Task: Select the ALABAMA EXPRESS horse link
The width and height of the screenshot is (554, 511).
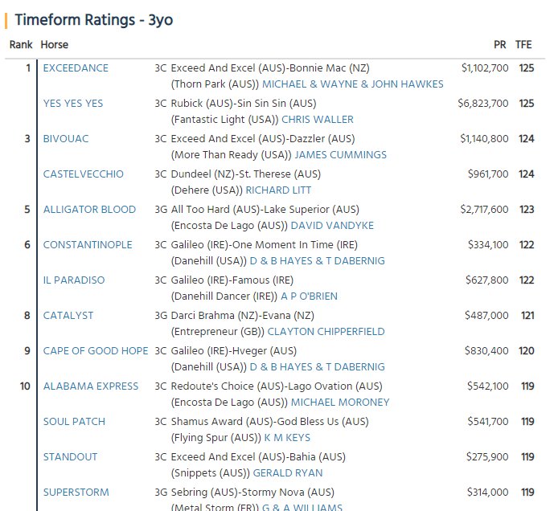Action: tap(91, 386)
